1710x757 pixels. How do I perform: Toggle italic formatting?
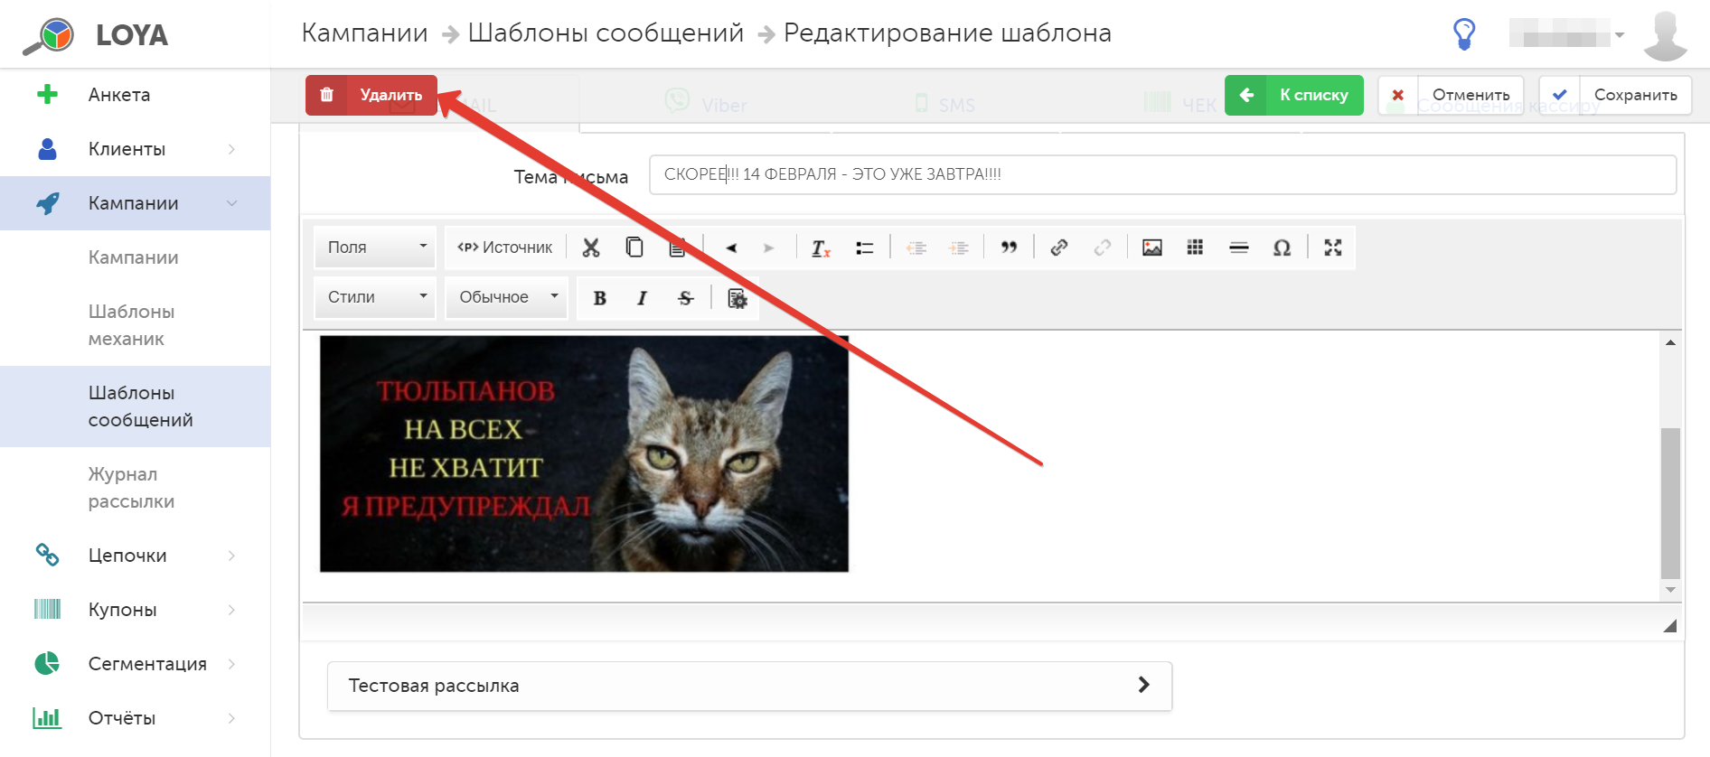(x=643, y=298)
